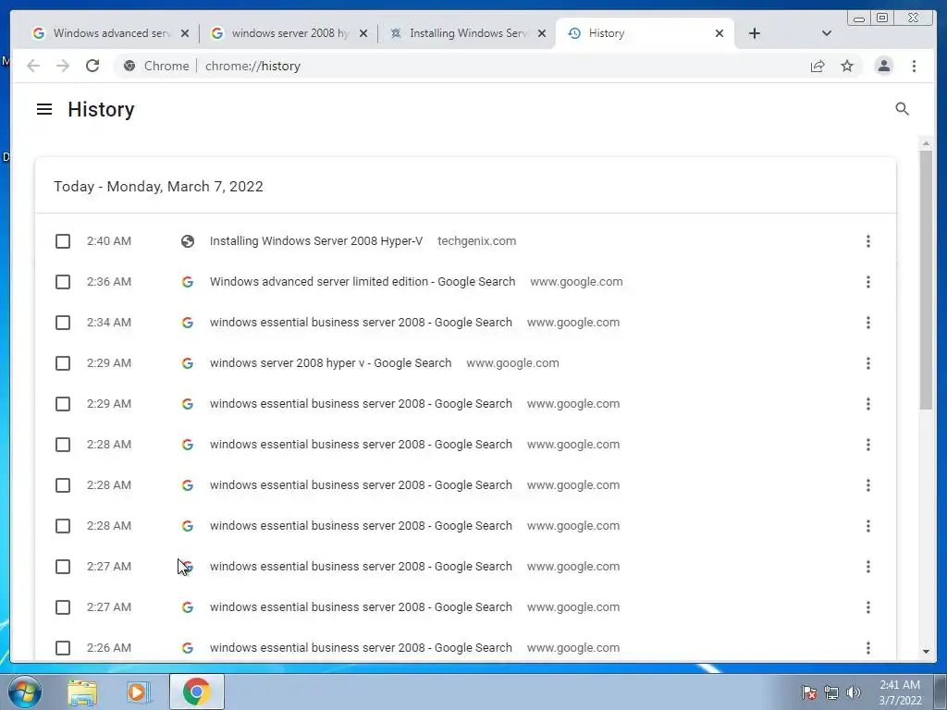Viewport: 947px width, 710px height.
Task: Share this page icon in address bar
Action: click(818, 66)
